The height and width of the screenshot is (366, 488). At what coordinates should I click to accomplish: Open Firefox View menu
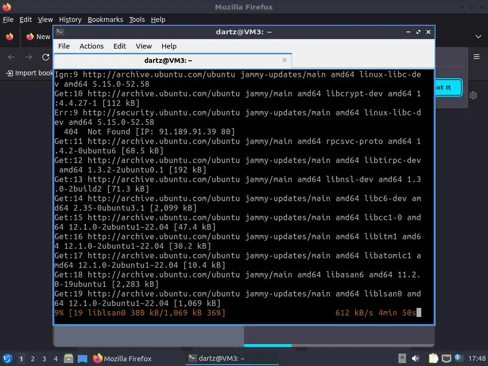[x=45, y=20]
